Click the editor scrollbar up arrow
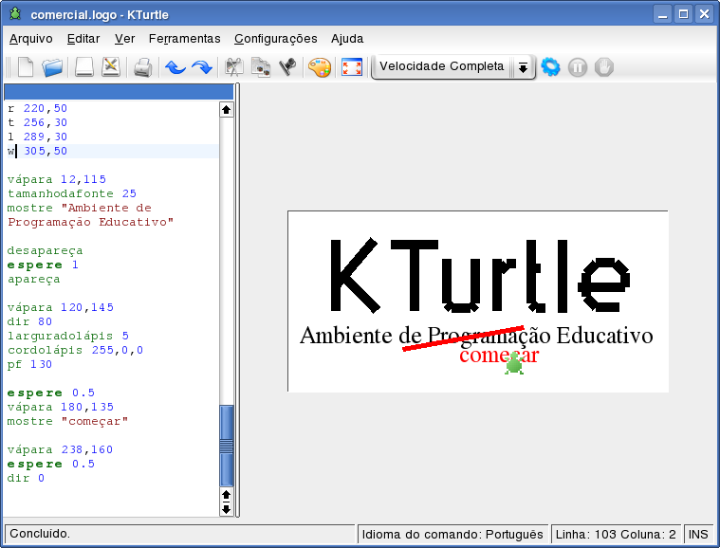This screenshot has width=720, height=548. pyautogui.click(x=226, y=110)
